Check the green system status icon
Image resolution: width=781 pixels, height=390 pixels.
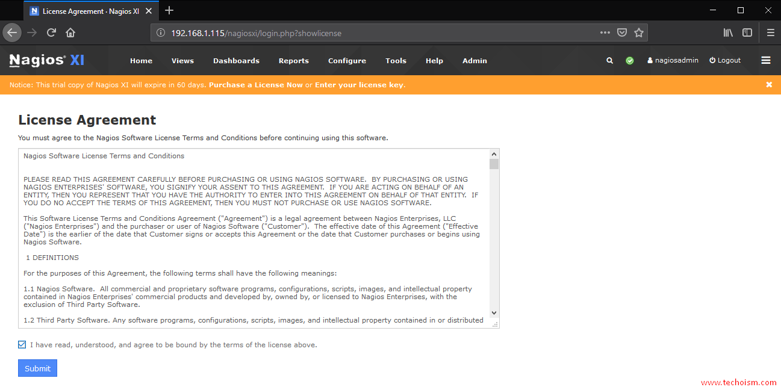630,61
